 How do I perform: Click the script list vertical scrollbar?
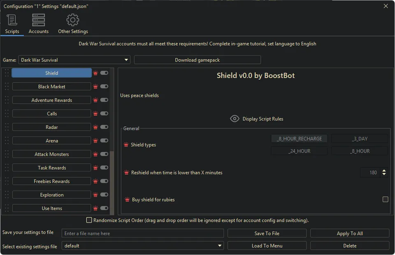pos(112,183)
